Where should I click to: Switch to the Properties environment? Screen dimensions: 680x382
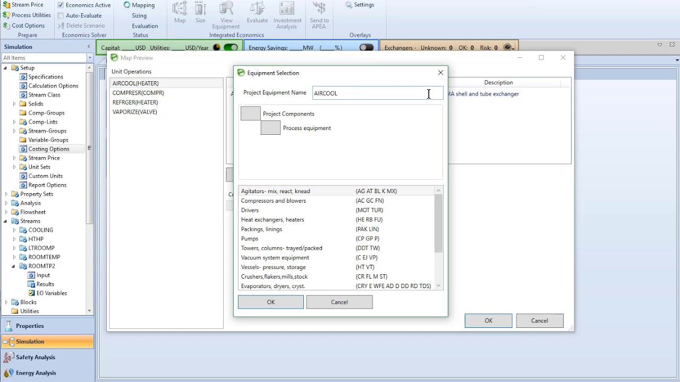47,326
